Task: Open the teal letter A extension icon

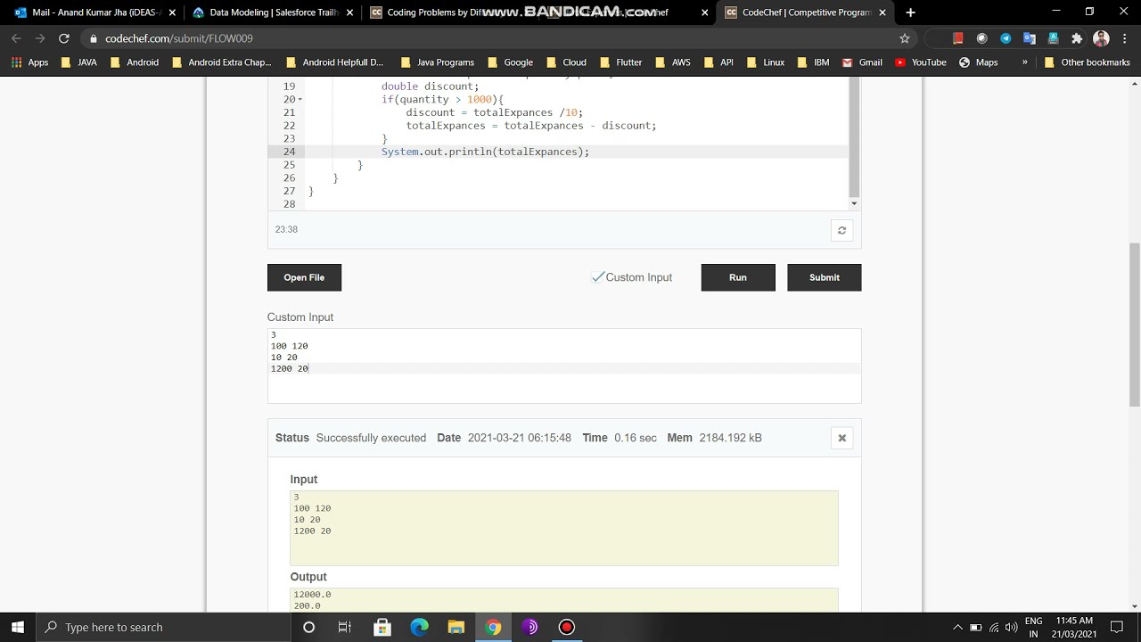Action: pyautogui.click(x=1053, y=38)
